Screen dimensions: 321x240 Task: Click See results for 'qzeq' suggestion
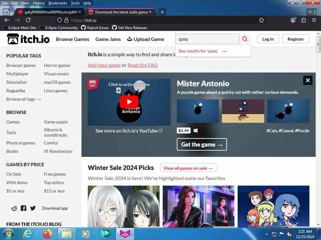coord(202,51)
